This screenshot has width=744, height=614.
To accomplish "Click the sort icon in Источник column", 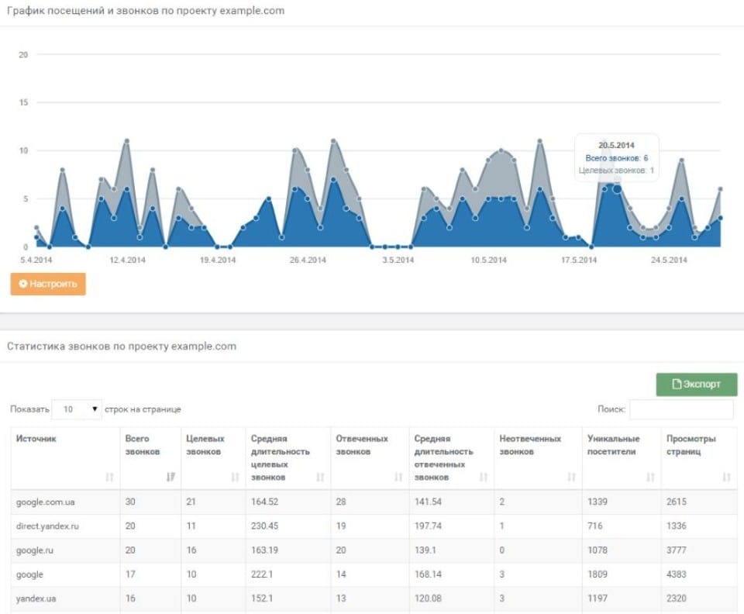I will coord(109,478).
